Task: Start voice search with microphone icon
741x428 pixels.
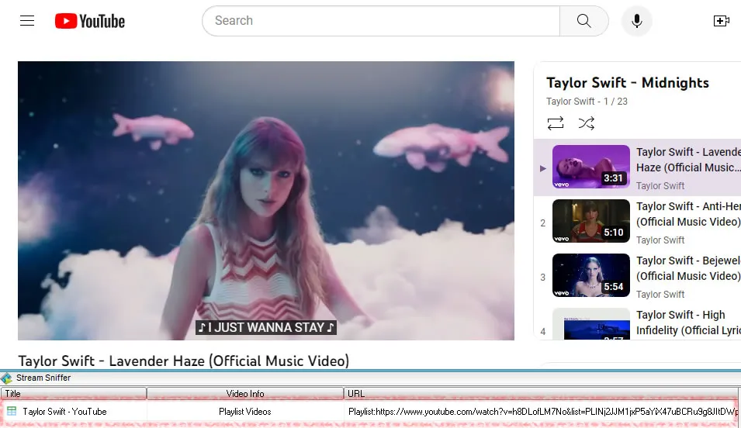Action: (x=636, y=21)
